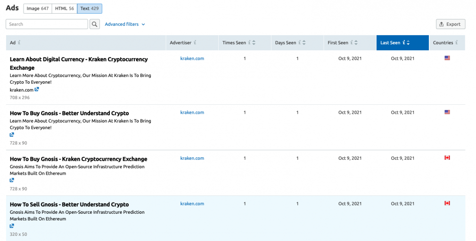Toggle sort order on First Seen column

[x=356, y=43]
